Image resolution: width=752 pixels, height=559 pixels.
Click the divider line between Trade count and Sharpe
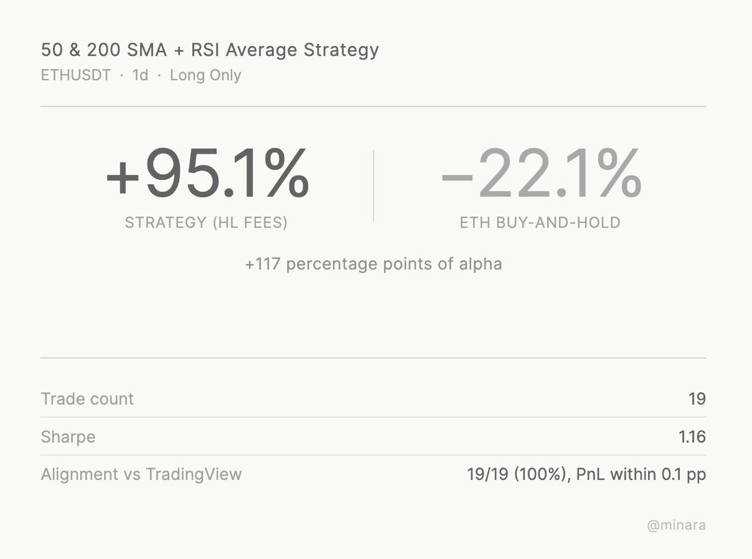373,417
